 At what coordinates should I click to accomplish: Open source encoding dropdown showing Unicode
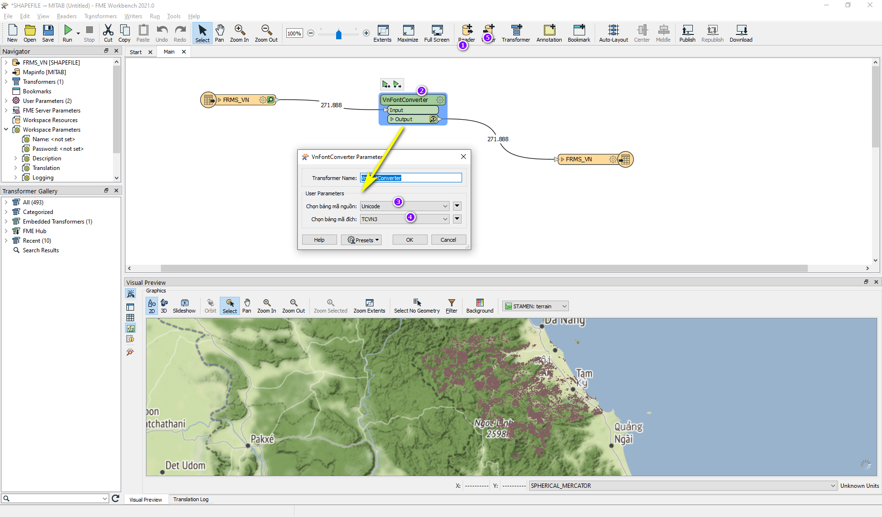(405, 206)
